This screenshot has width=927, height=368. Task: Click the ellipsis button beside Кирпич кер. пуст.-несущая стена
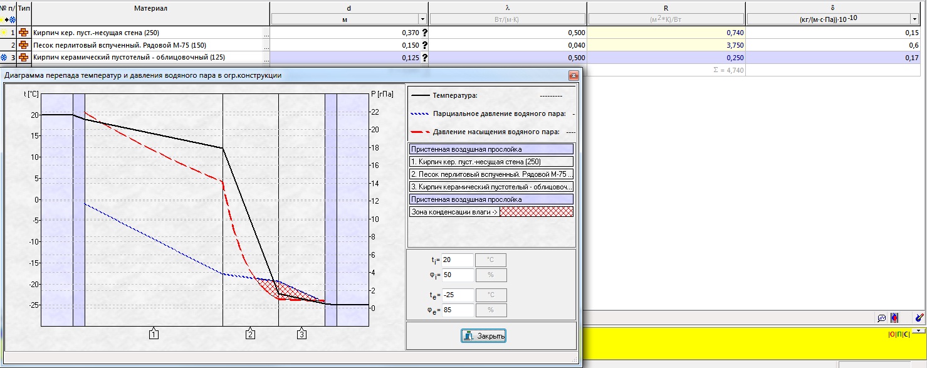click(266, 32)
